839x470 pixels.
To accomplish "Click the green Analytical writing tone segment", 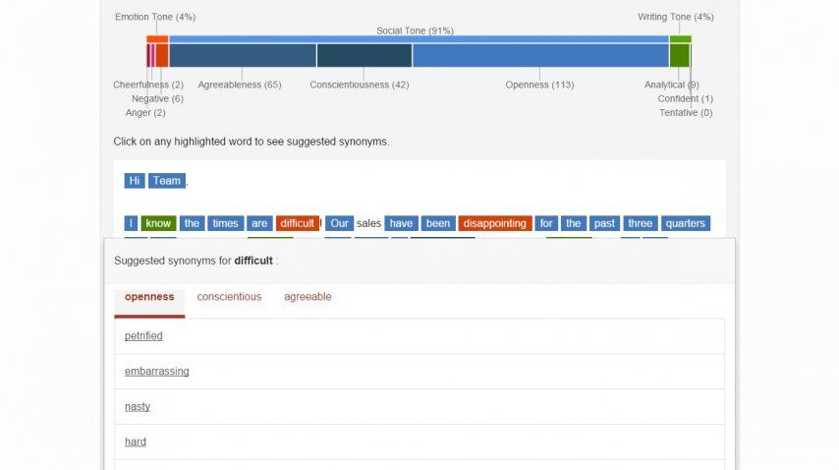I will click(678, 56).
